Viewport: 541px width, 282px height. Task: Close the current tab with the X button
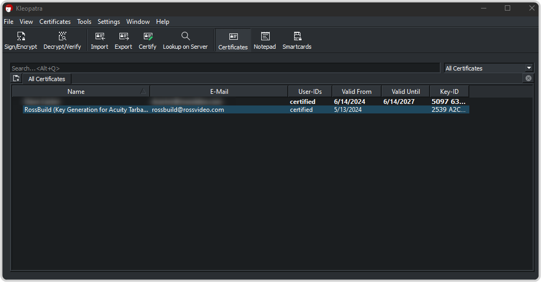pos(528,78)
